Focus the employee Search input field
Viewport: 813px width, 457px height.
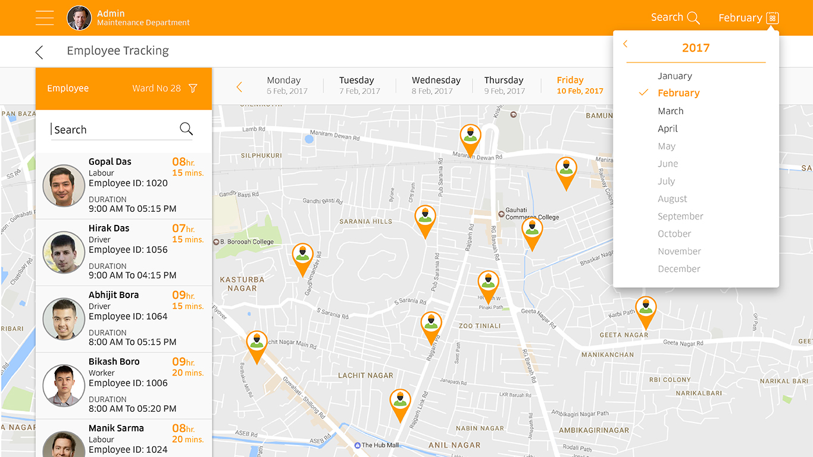click(113, 130)
